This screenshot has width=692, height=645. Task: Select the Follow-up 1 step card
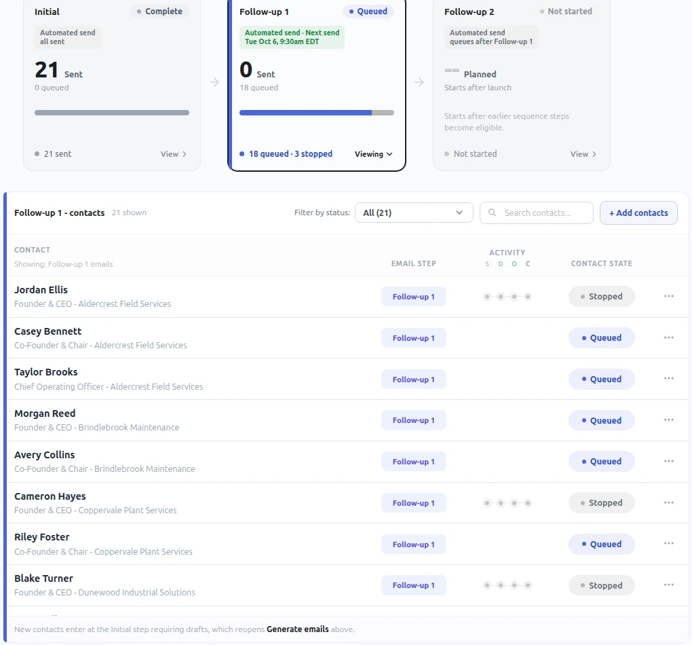click(316, 84)
